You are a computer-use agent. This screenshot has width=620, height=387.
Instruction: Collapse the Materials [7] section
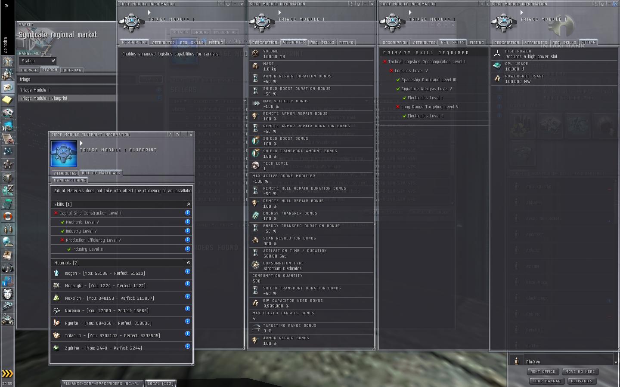[x=188, y=263]
